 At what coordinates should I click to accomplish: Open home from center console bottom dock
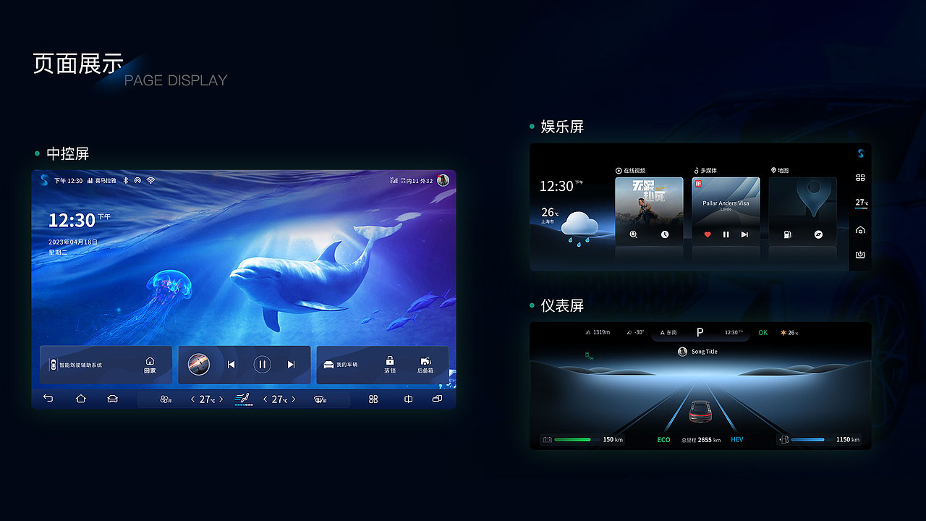(x=80, y=399)
